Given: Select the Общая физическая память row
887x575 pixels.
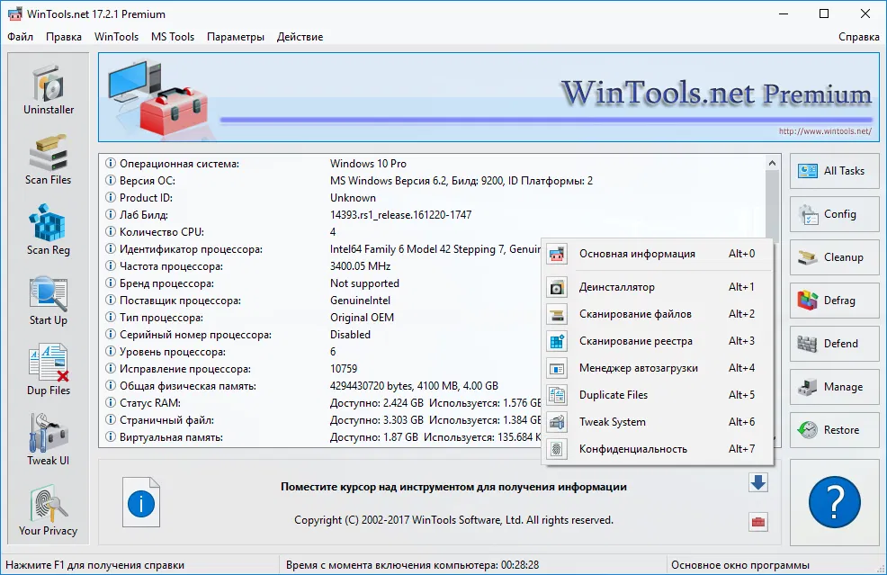Looking at the screenshot, I should point(322,386).
